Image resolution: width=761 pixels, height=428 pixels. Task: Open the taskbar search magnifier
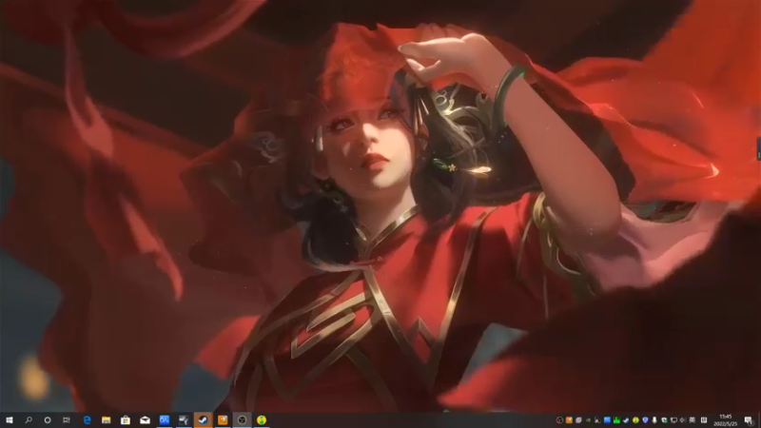29,420
